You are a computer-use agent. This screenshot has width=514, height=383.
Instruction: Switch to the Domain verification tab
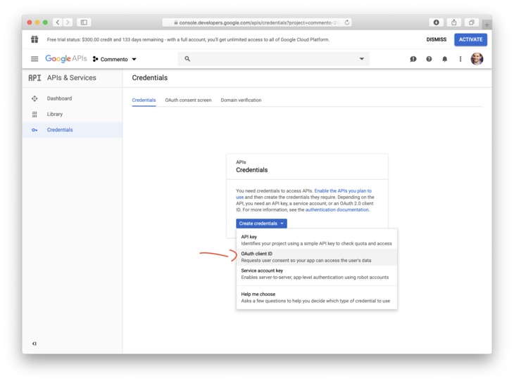(241, 100)
